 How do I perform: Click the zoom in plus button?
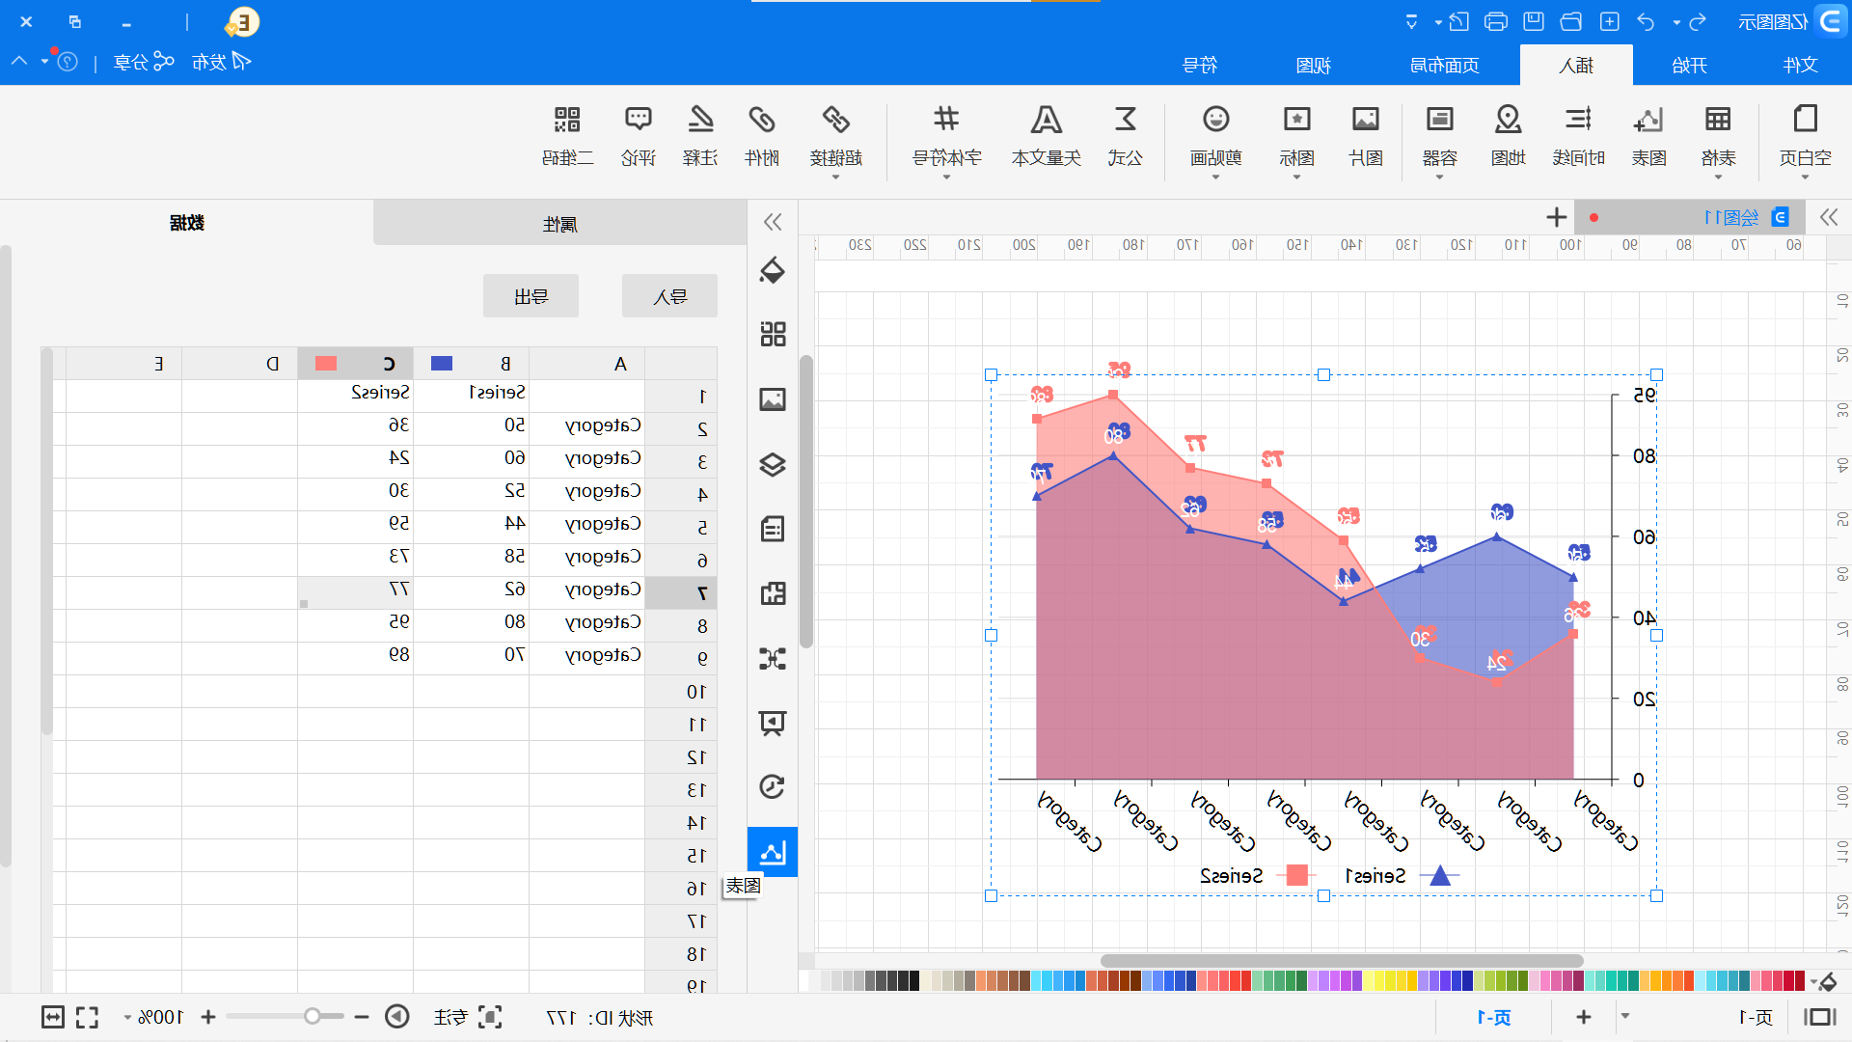(x=207, y=1017)
